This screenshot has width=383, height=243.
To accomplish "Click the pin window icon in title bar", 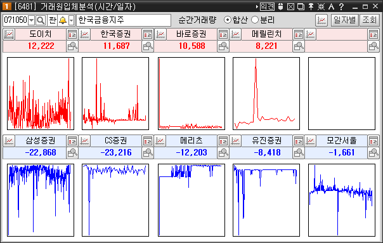I will [311, 6].
